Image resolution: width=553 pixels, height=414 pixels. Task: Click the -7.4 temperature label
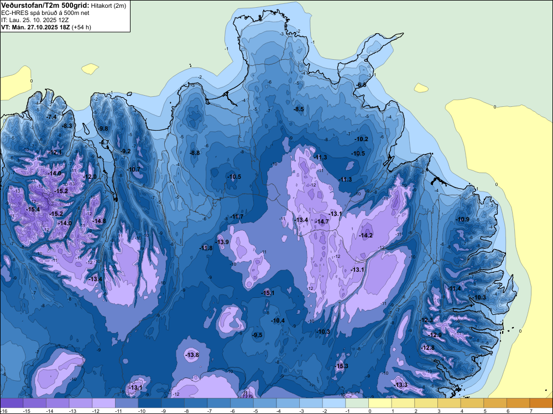click(x=51, y=117)
